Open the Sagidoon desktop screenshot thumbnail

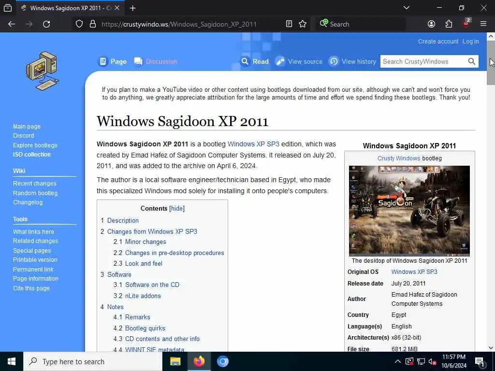click(x=409, y=211)
